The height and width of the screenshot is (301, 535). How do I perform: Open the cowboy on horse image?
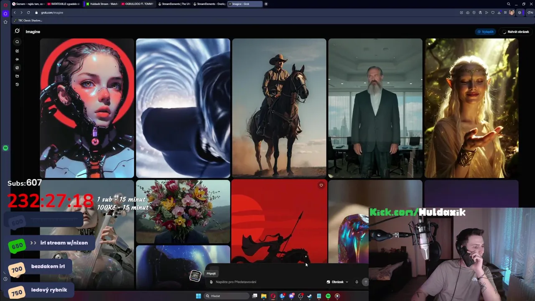coord(279,108)
